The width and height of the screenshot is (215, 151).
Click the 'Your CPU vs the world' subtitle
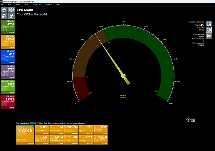(32, 14)
